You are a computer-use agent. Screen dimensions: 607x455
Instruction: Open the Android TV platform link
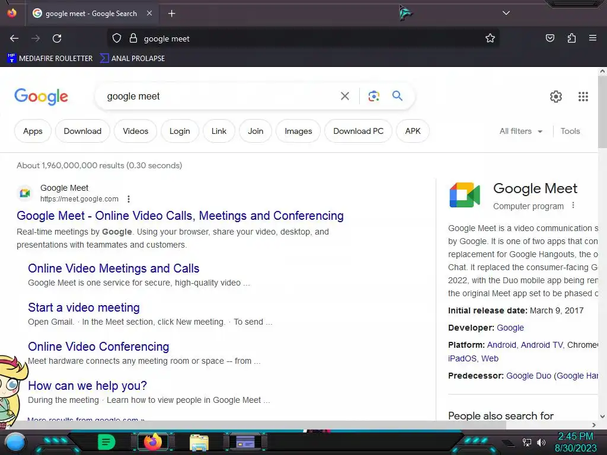542,345
